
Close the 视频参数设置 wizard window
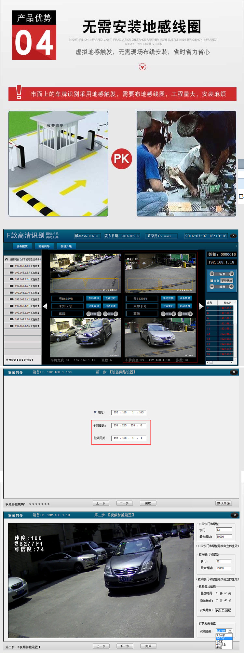coord(234,515)
